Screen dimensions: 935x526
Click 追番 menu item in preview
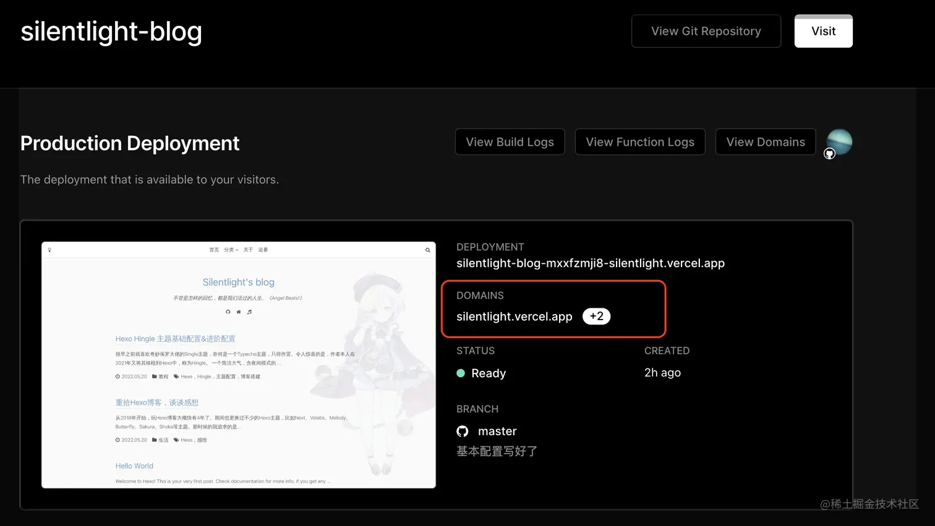(x=263, y=250)
